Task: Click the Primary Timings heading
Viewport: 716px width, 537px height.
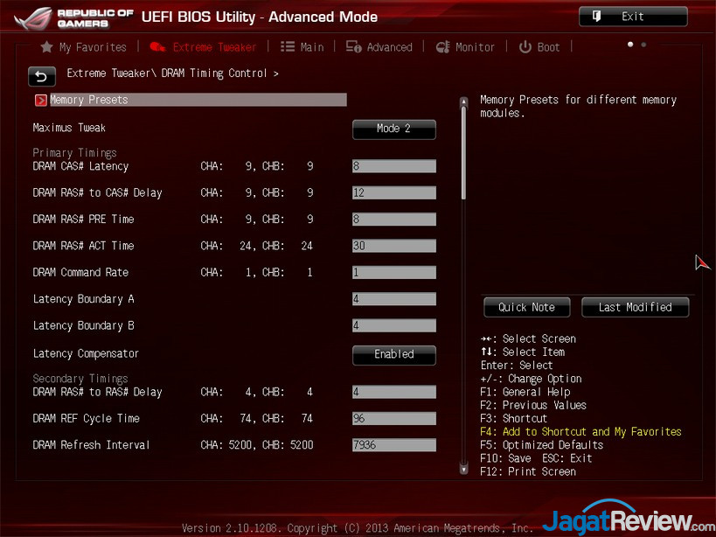Action: [75, 153]
